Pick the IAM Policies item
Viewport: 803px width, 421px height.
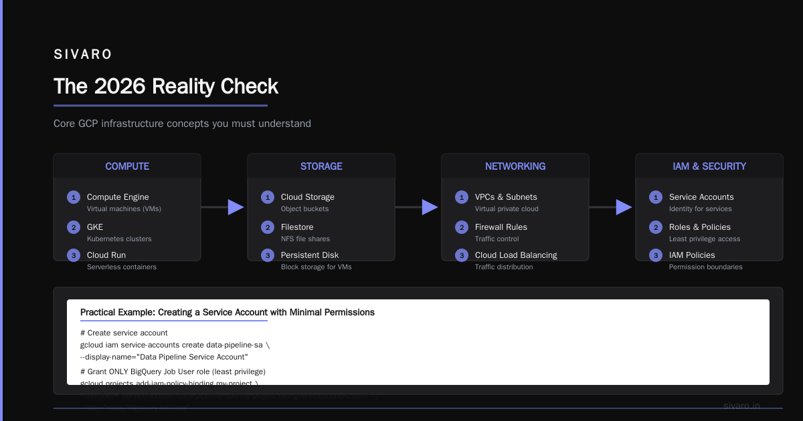(x=692, y=255)
